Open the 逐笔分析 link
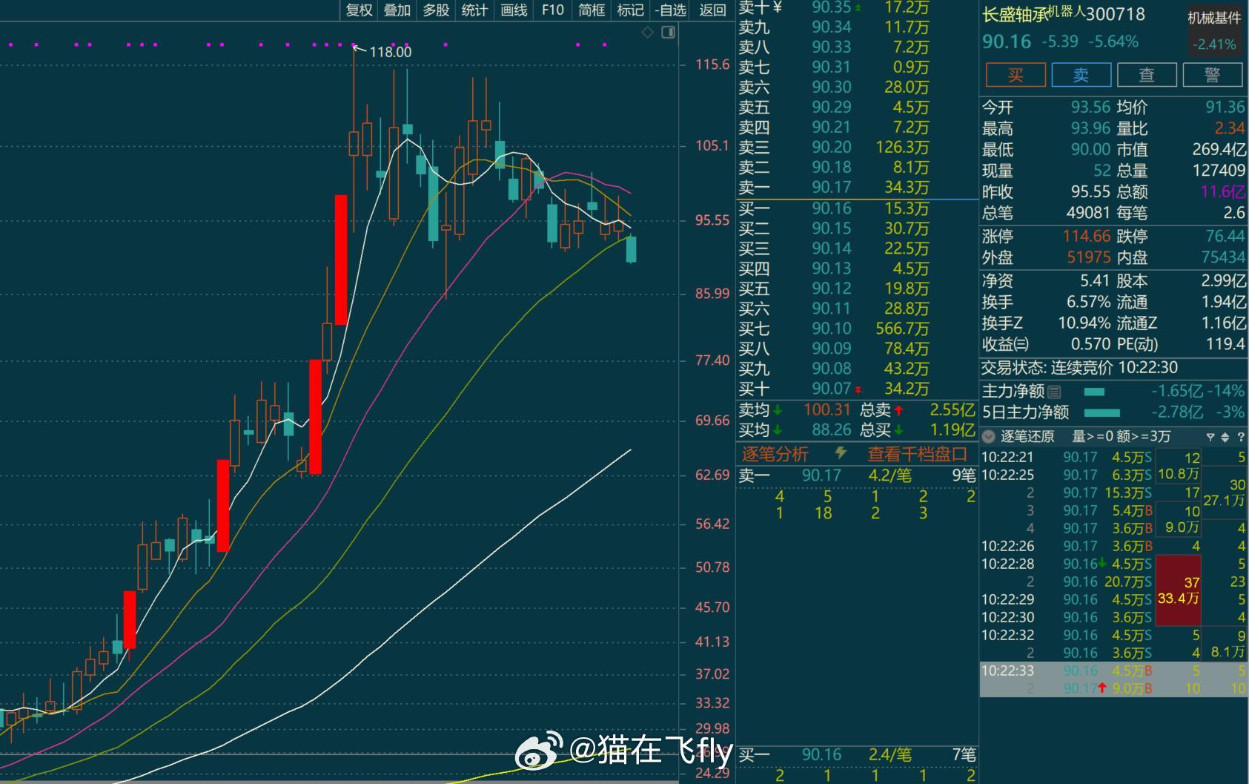 click(775, 454)
